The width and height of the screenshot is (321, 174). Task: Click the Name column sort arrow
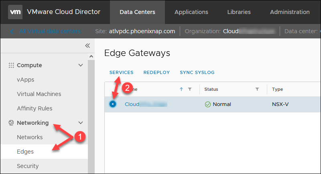(181, 89)
